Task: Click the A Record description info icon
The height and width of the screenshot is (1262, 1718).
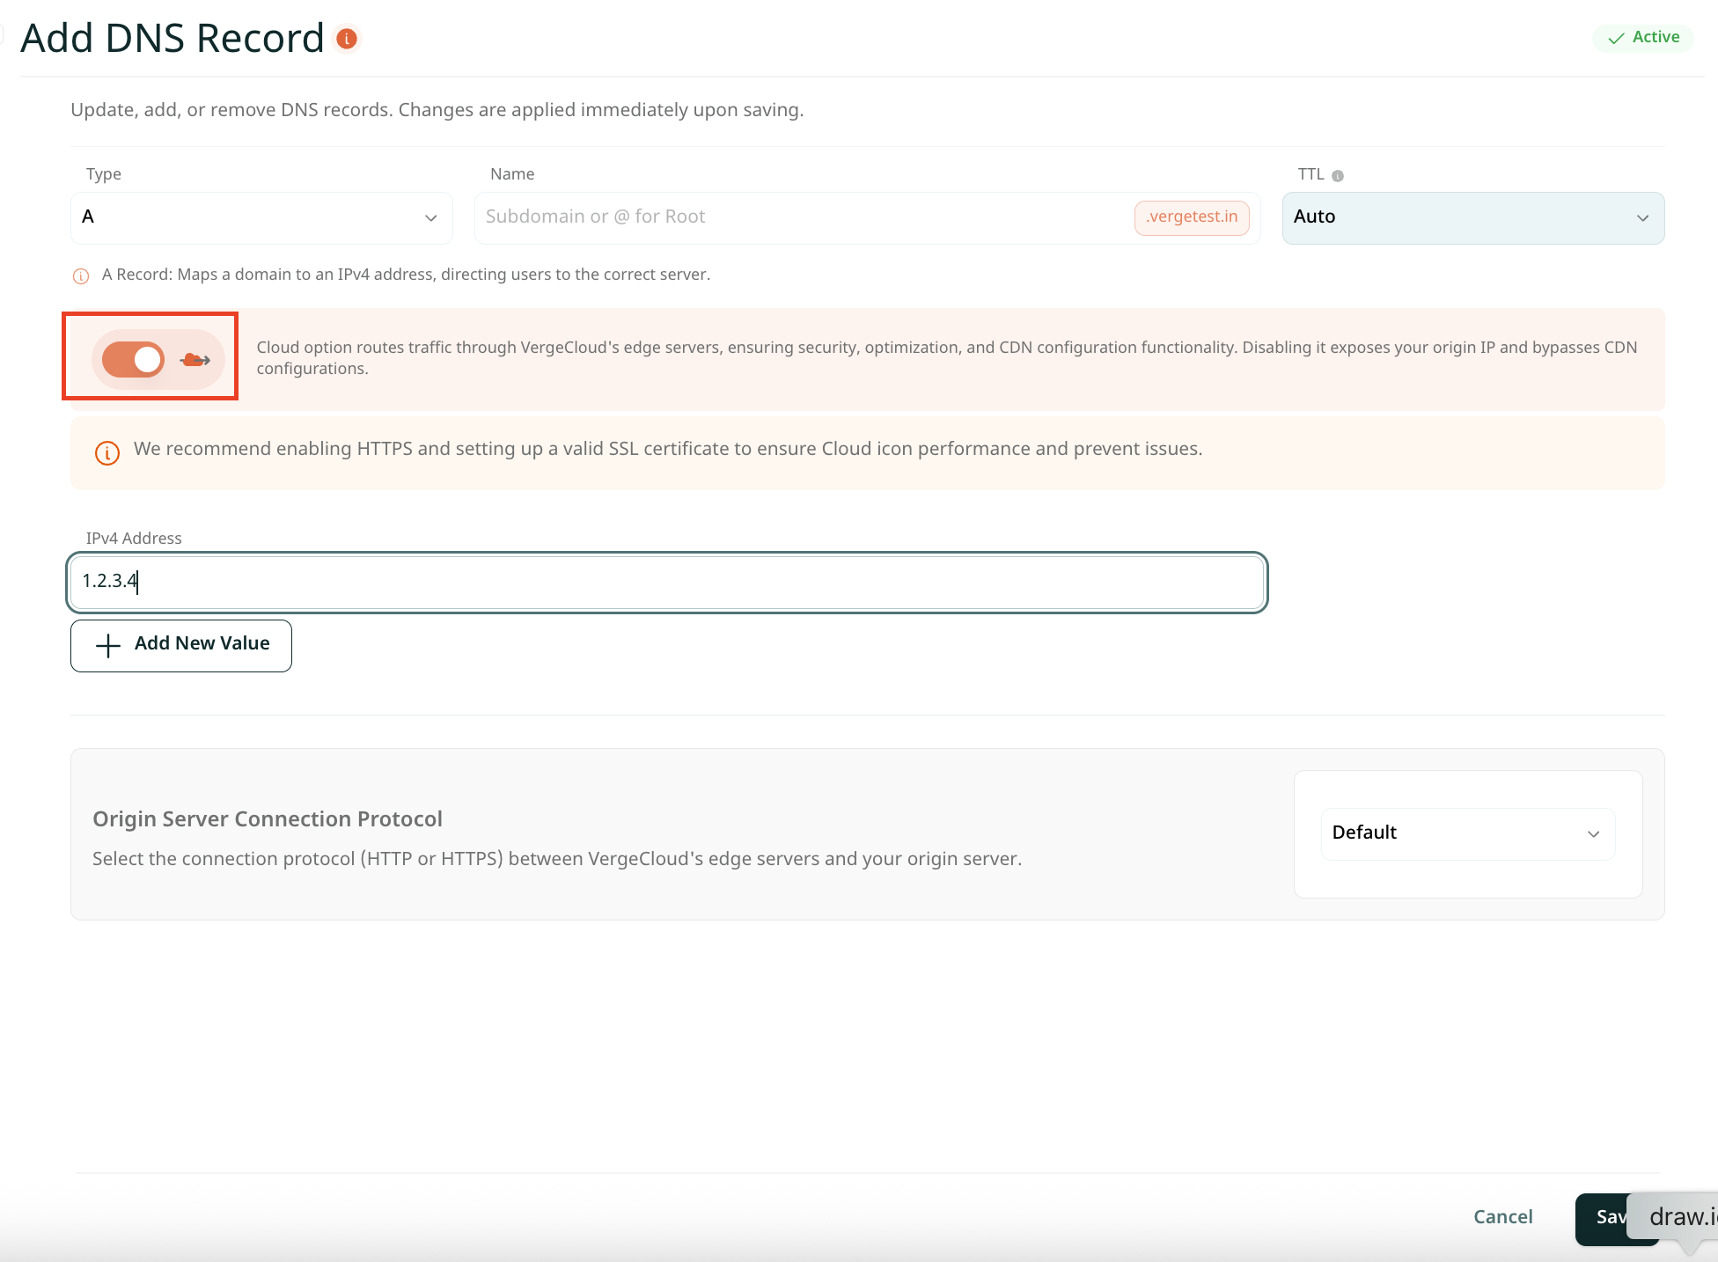Action: click(x=81, y=275)
